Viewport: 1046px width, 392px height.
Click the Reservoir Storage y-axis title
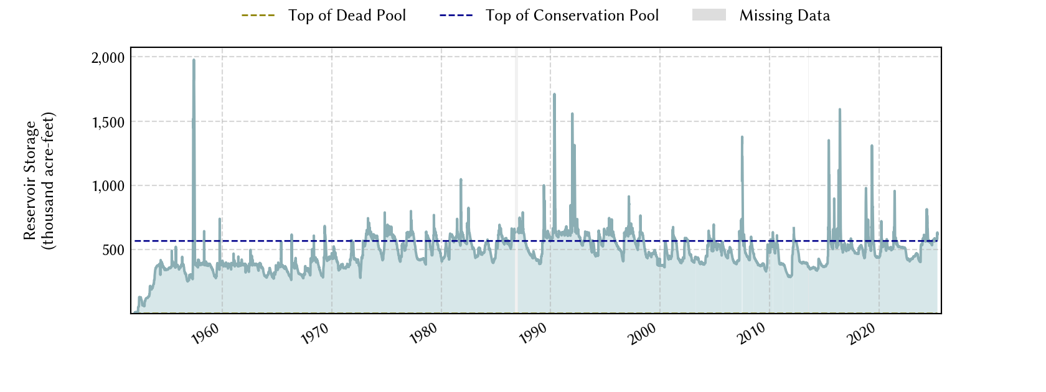(39, 180)
